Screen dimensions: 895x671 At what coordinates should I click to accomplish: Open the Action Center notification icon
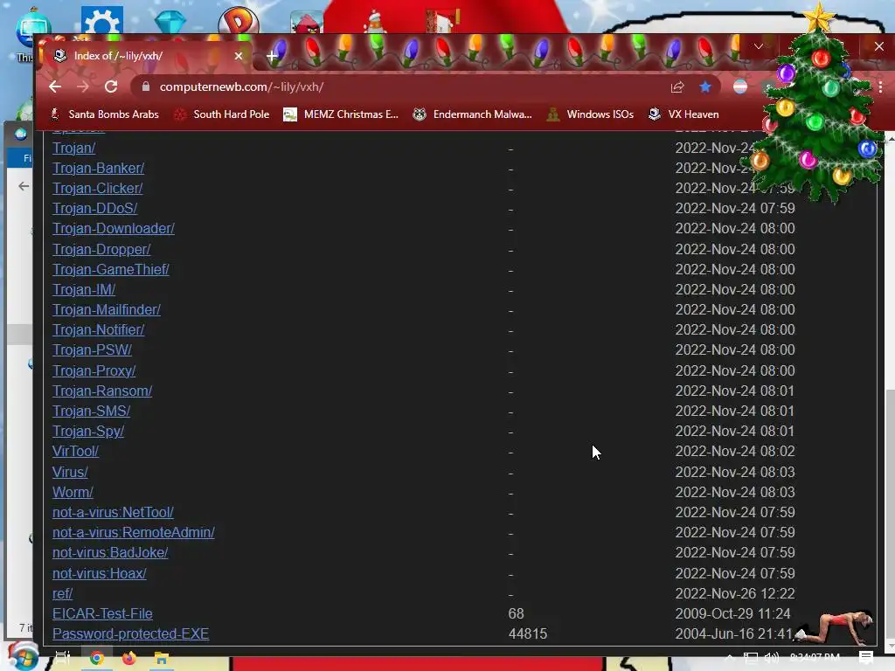[x=866, y=657]
